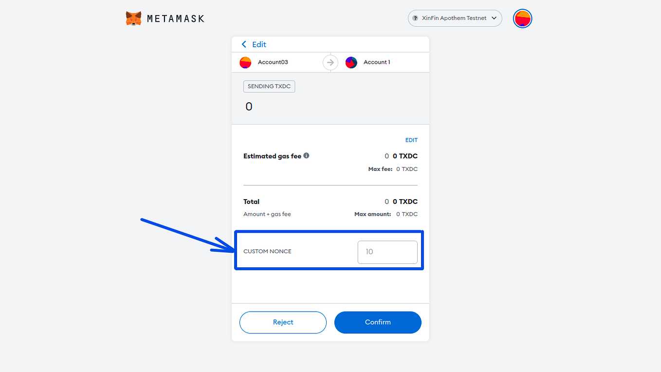661x372 pixels.
Task: Open the XinFin Apothem Testnet network dropdown
Action: tap(455, 18)
